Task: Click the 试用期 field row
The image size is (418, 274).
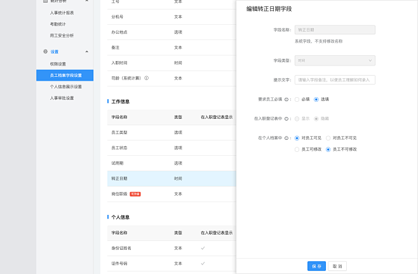Action: pyautogui.click(x=172, y=163)
